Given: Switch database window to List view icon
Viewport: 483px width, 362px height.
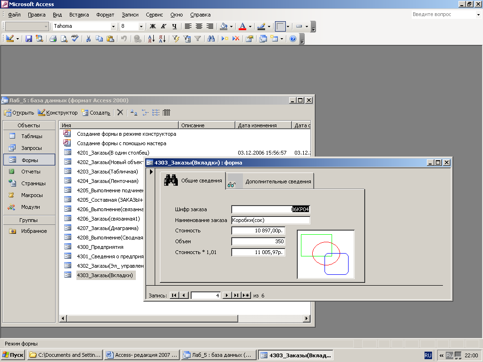Looking at the screenshot, I should click(156, 113).
